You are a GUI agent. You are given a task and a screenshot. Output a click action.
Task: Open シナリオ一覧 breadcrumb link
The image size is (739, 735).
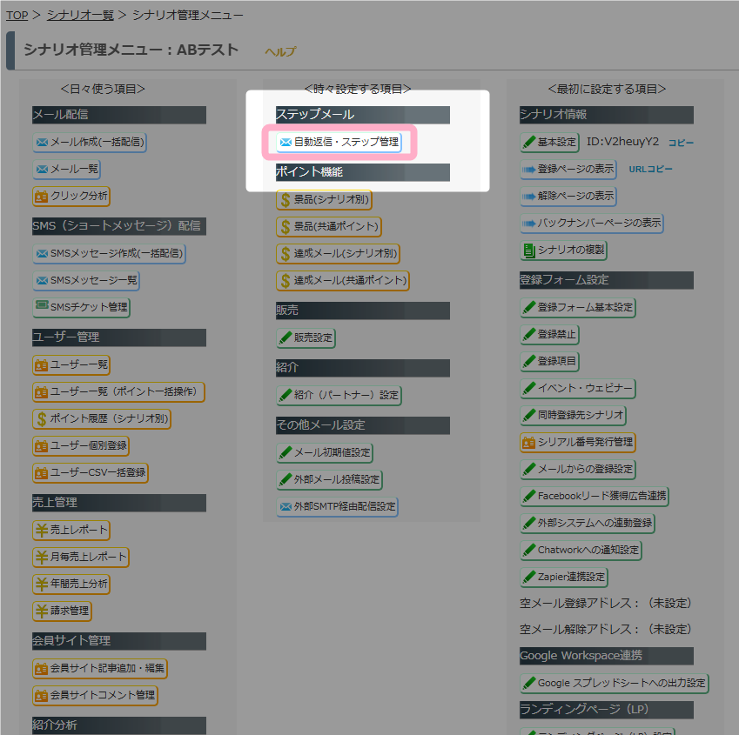(80, 15)
